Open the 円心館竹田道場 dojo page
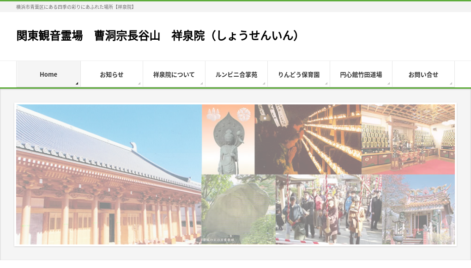The height and width of the screenshot is (268, 471). pyautogui.click(x=361, y=74)
